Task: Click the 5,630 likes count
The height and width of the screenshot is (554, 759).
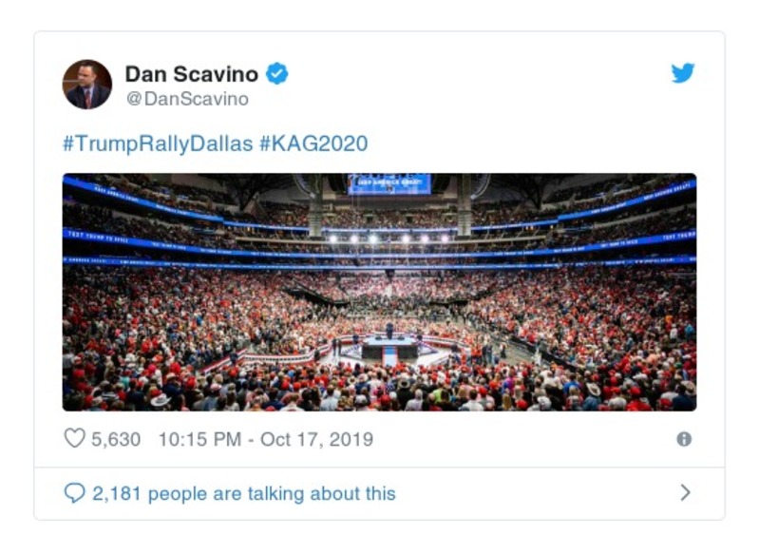Action: coord(115,439)
